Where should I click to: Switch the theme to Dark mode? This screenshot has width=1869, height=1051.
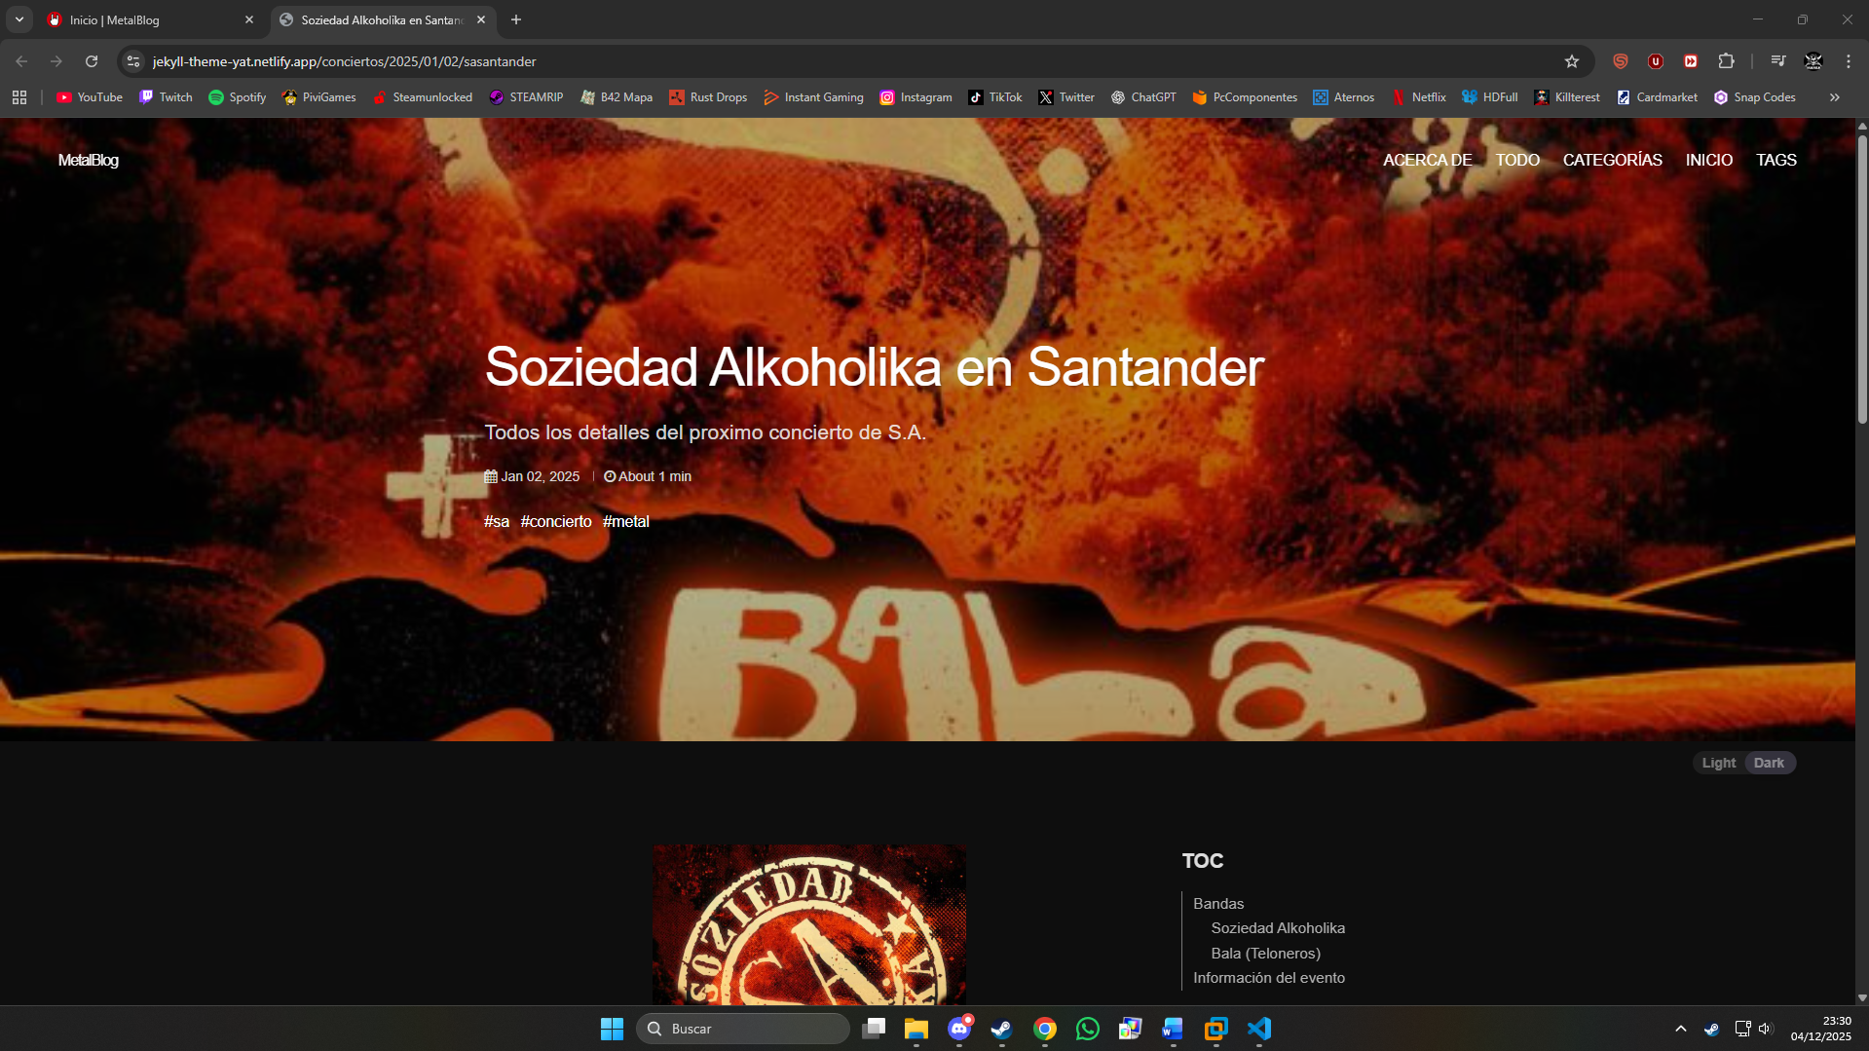[1769, 763]
